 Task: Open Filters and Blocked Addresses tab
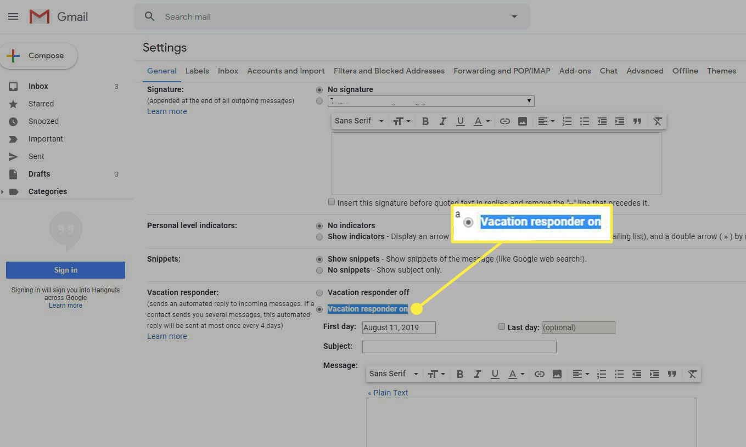click(389, 71)
